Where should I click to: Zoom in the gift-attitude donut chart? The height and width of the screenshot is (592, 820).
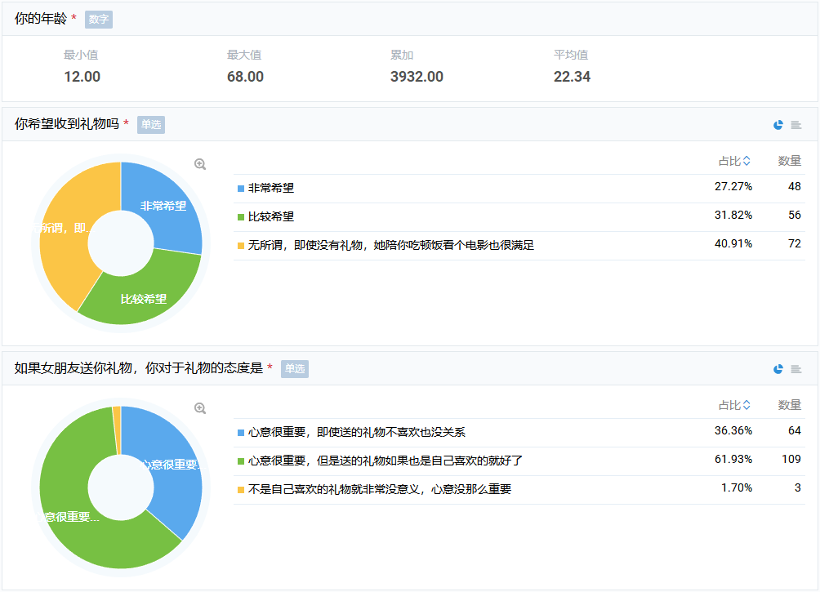[x=200, y=408]
